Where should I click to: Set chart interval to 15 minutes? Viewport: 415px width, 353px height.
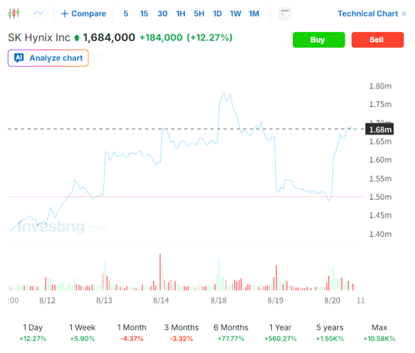(144, 13)
